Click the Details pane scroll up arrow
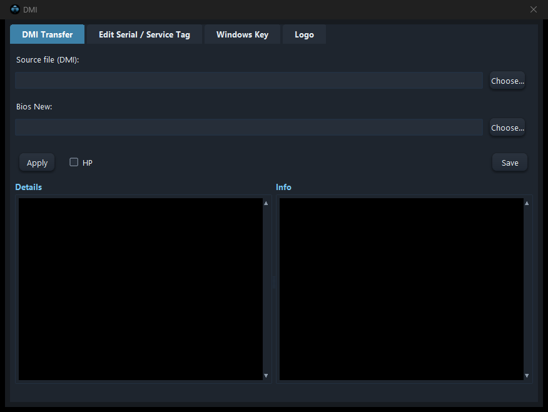The height and width of the screenshot is (412, 548). pyautogui.click(x=266, y=203)
